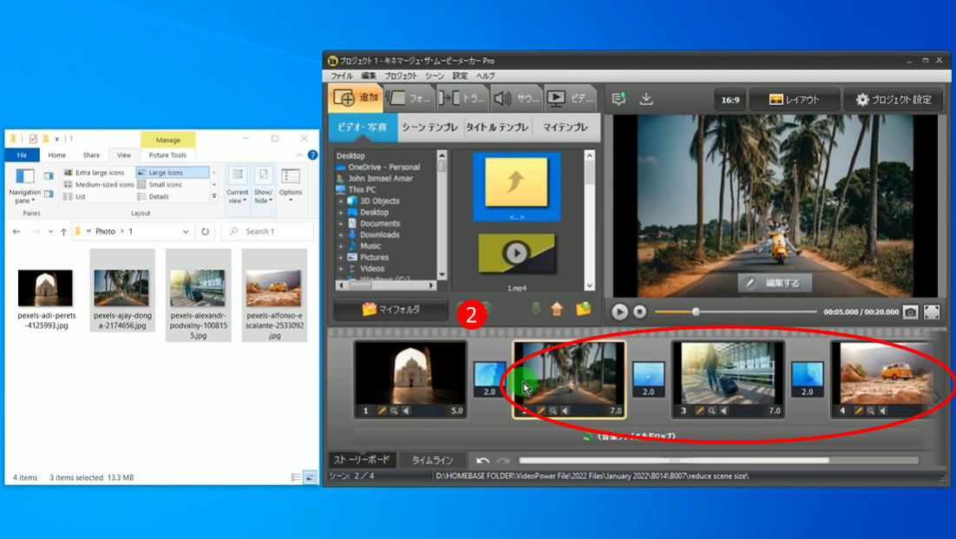
Task: Click the magnifier icon on scene 1
Action: (x=395, y=411)
